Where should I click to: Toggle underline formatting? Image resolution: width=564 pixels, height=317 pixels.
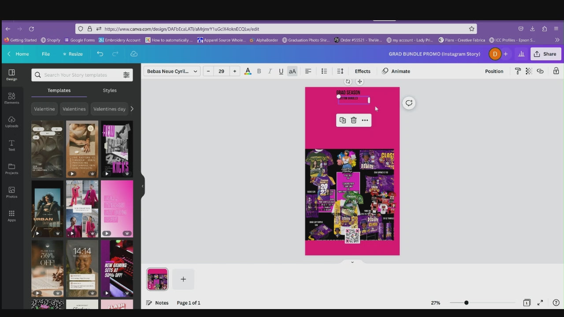point(281,71)
